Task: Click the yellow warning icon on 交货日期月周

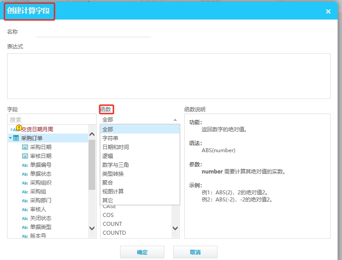Action: click(19, 128)
